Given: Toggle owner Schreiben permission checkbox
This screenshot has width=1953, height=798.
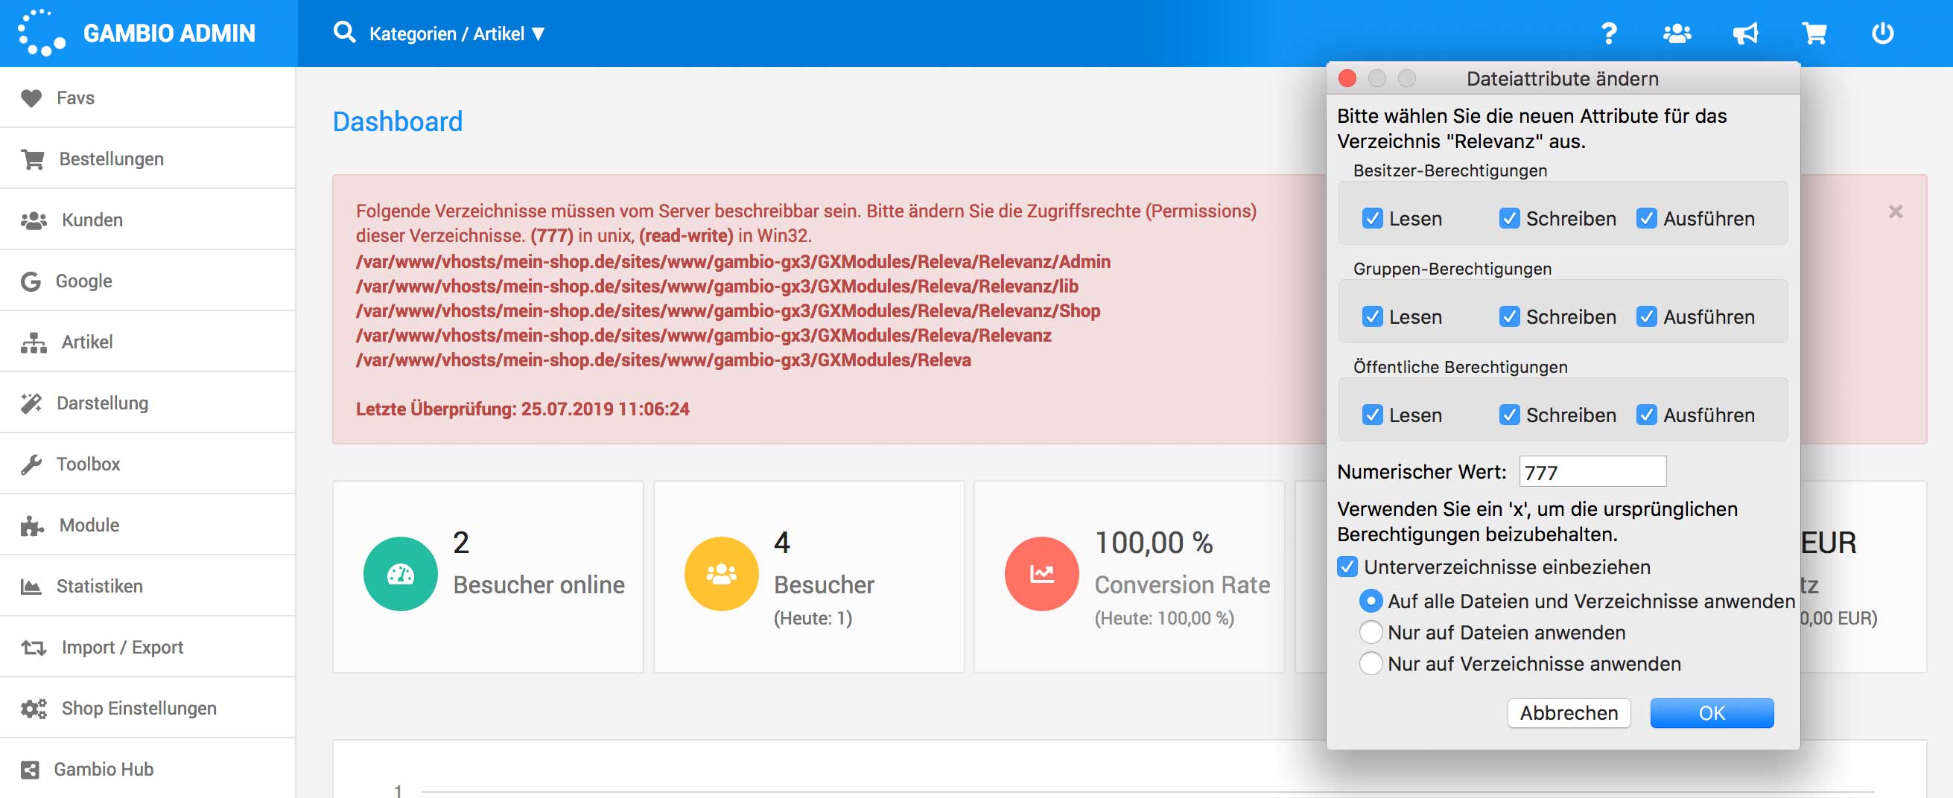Looking at the screenshot, I should tap(1510, 219).
